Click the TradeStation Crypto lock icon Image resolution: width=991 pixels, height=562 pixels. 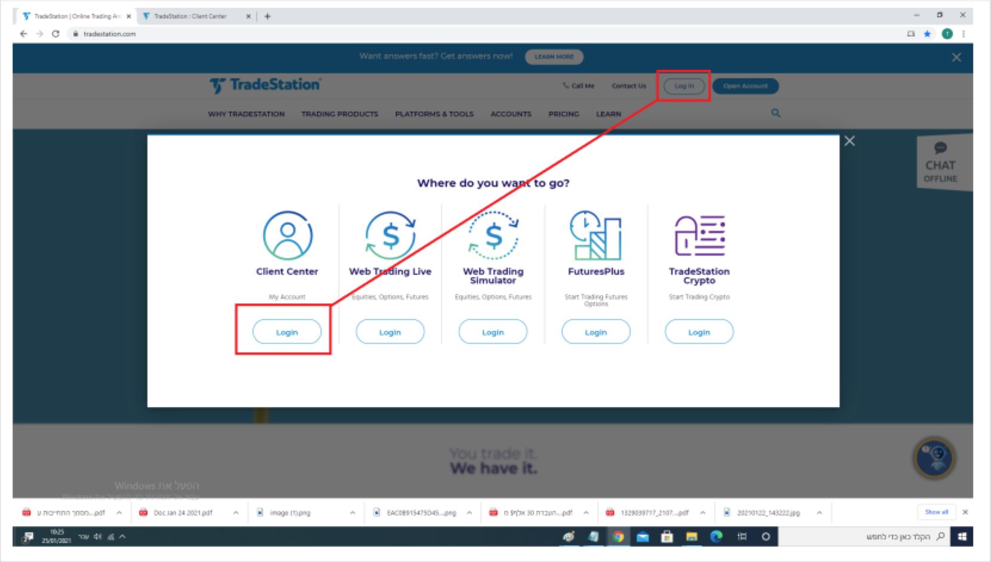pos(699,235)
